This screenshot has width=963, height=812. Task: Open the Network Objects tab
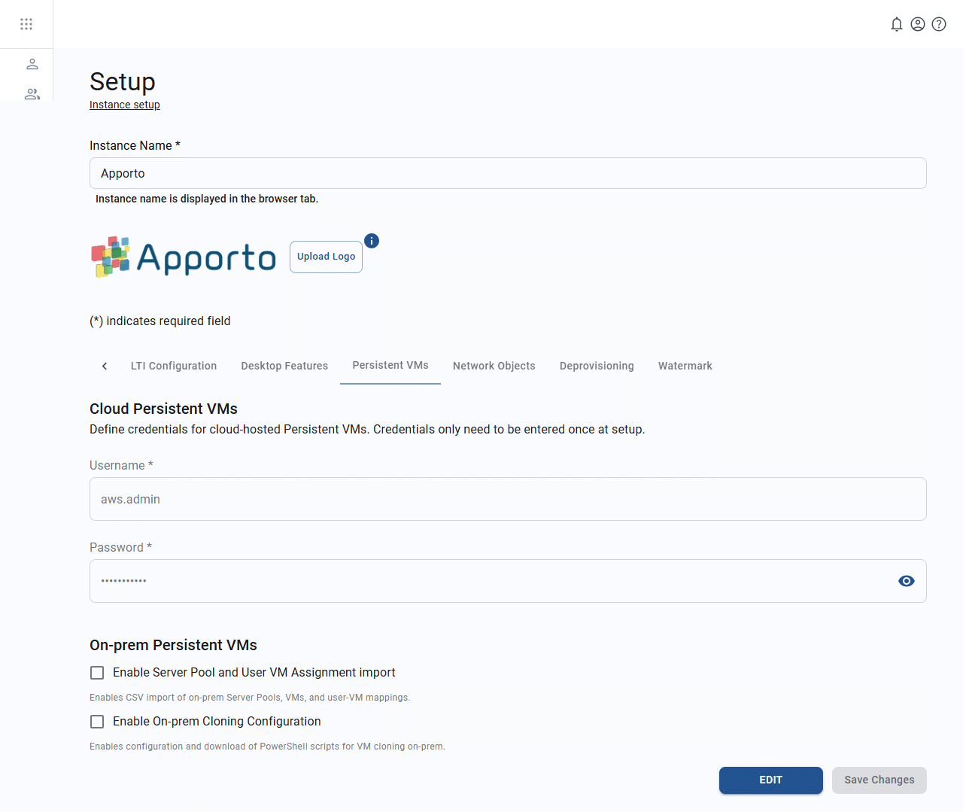pyautogui.click(x=494, y=366)
